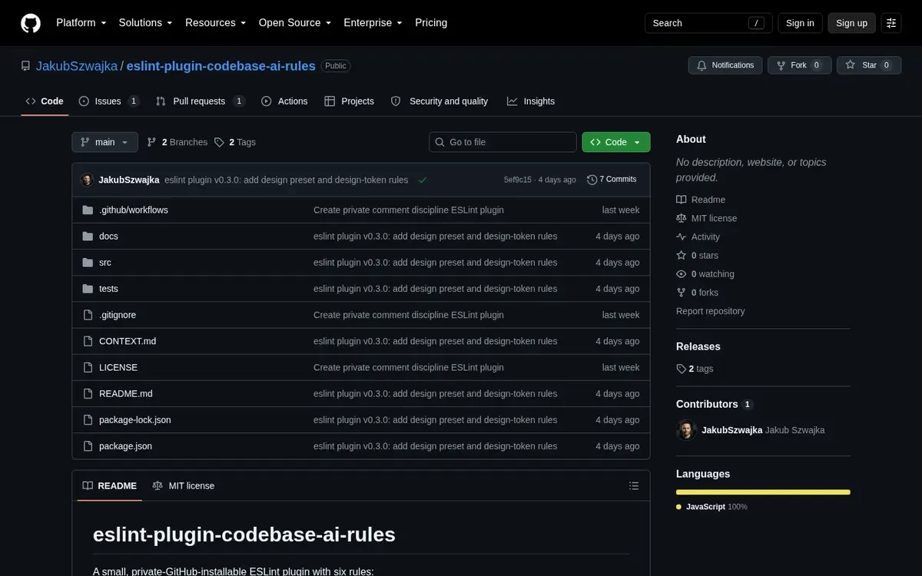The height and width of the screenshot is (576, 922).
Task: Open the JakubSzwajka owner link in breadcrumb
Action: click(x=77, y=66)
